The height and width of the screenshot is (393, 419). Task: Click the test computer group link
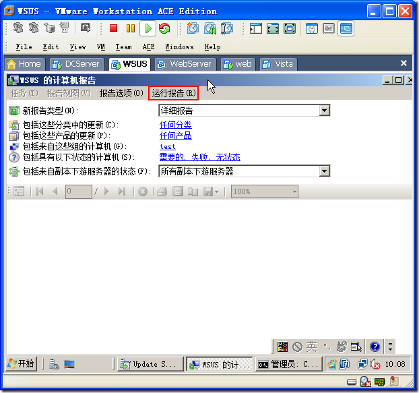[x=168, y=147]
